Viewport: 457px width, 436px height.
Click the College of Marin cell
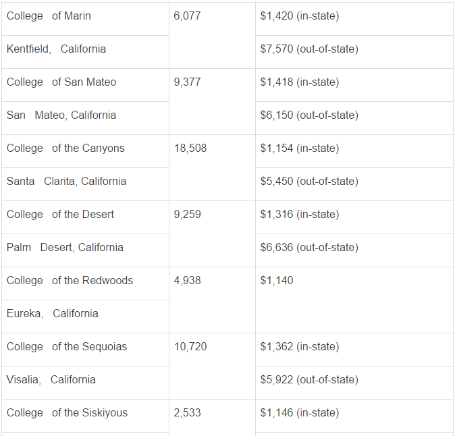tap(85, 19)
